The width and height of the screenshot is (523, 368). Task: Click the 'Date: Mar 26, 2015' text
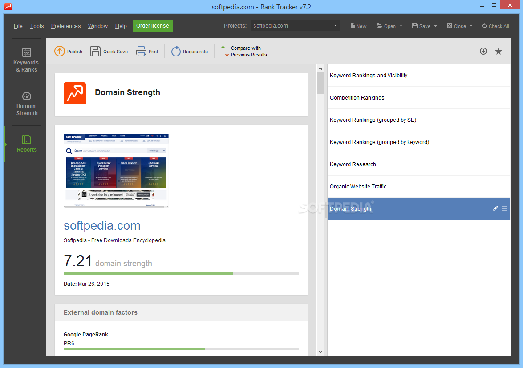(x=86, y=284)
